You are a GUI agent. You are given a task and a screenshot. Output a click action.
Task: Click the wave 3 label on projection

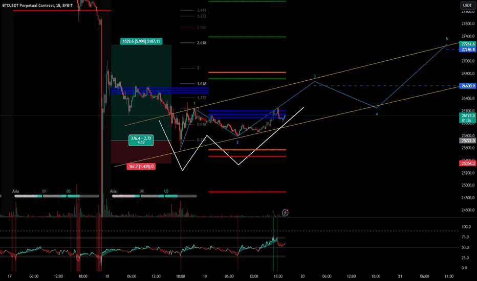pos(315,76)
